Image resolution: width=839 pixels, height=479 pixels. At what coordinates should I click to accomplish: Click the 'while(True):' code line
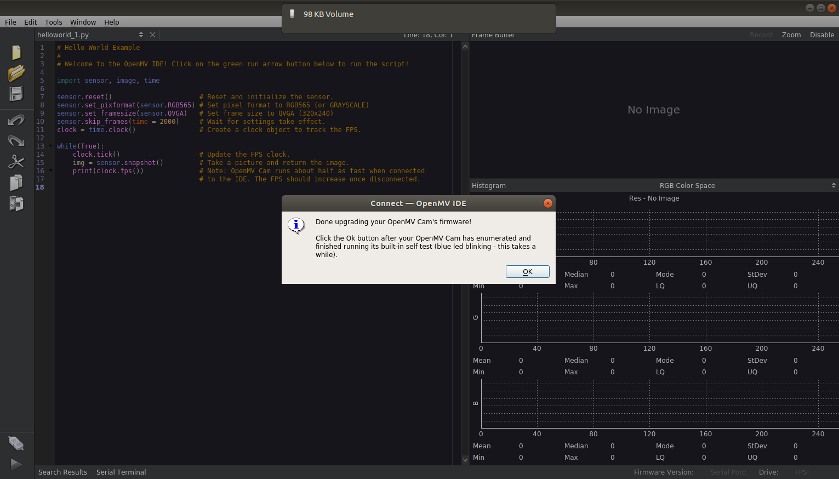(x=81, y=146)
